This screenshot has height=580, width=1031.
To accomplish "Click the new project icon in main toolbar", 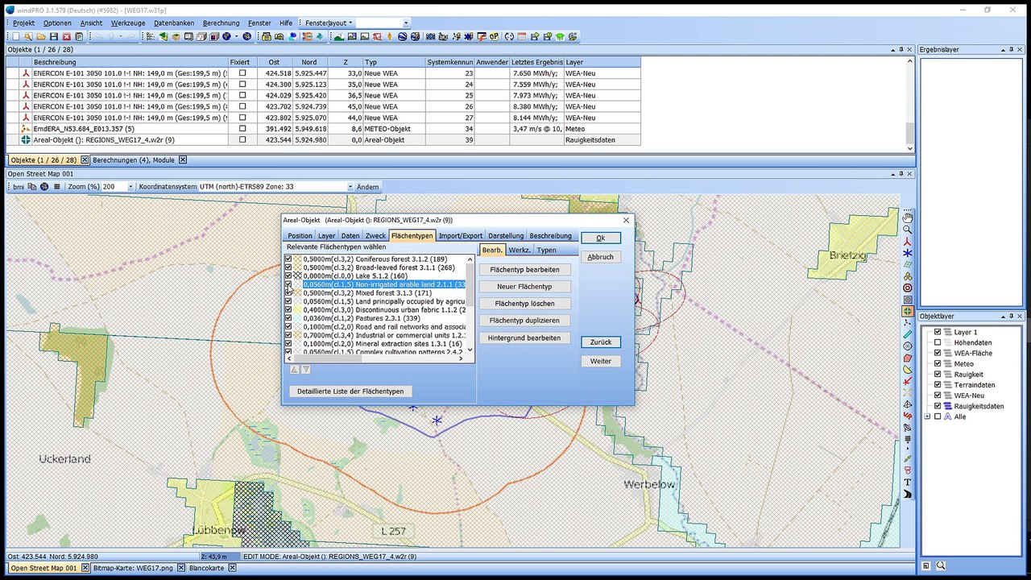I will [x=15, y=36].
